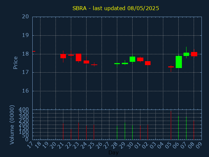Click x-axis day label 17
209x157 pixels.
[x=30, y=145]
